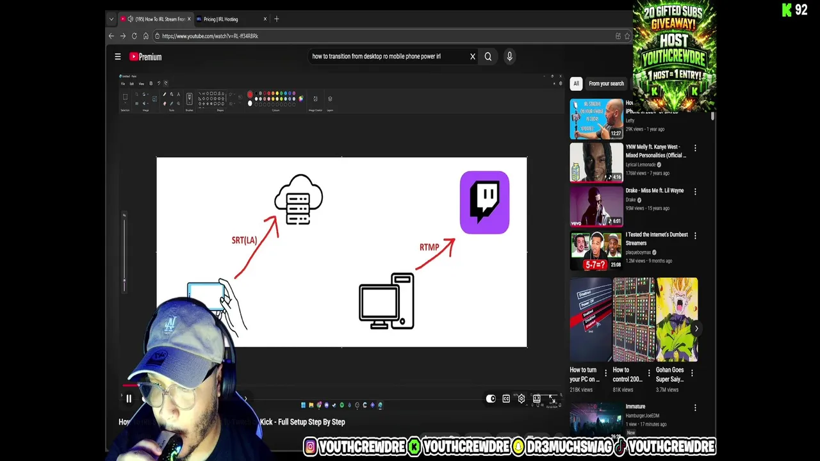The image size is (820, 461).
Task: Select the All filter chip
Action: coord(576,83)
